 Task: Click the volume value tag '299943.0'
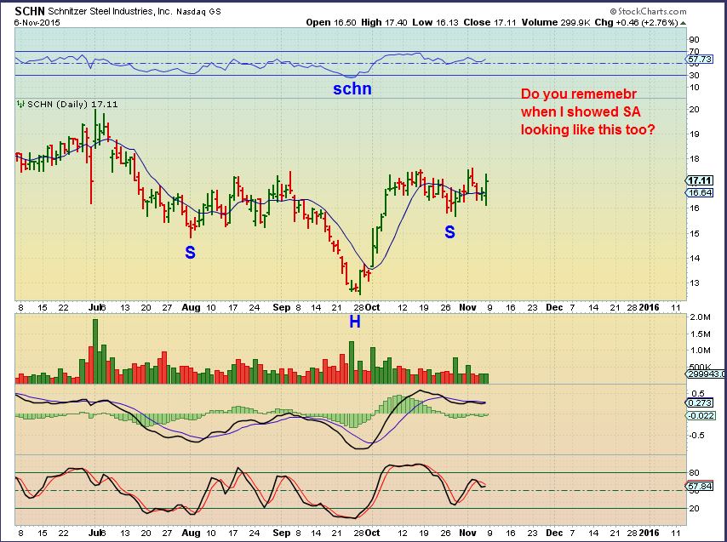click(x=706, y=374)
